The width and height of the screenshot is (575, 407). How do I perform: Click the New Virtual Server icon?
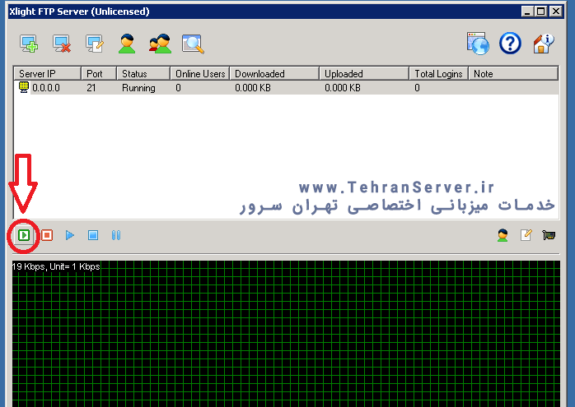click(x=29, y=43)
